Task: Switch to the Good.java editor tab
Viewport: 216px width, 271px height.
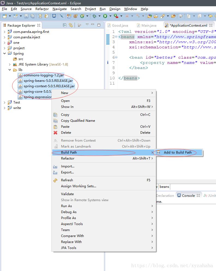Action: [118, 25]
